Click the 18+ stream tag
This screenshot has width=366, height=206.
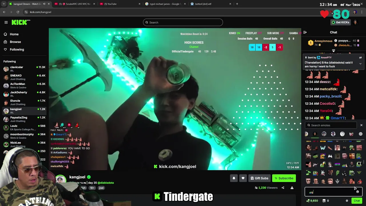(x=92, y=188)
